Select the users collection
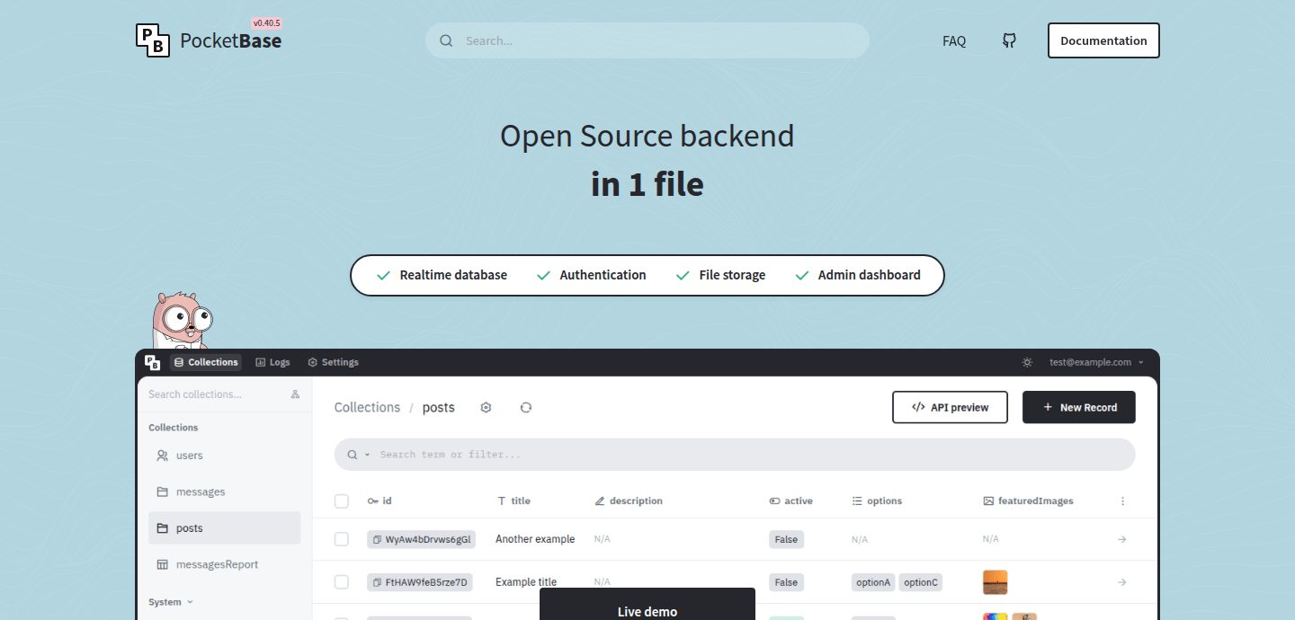Image resolution: width=1295 pixels, height=620 pixels. click(225, 456)
